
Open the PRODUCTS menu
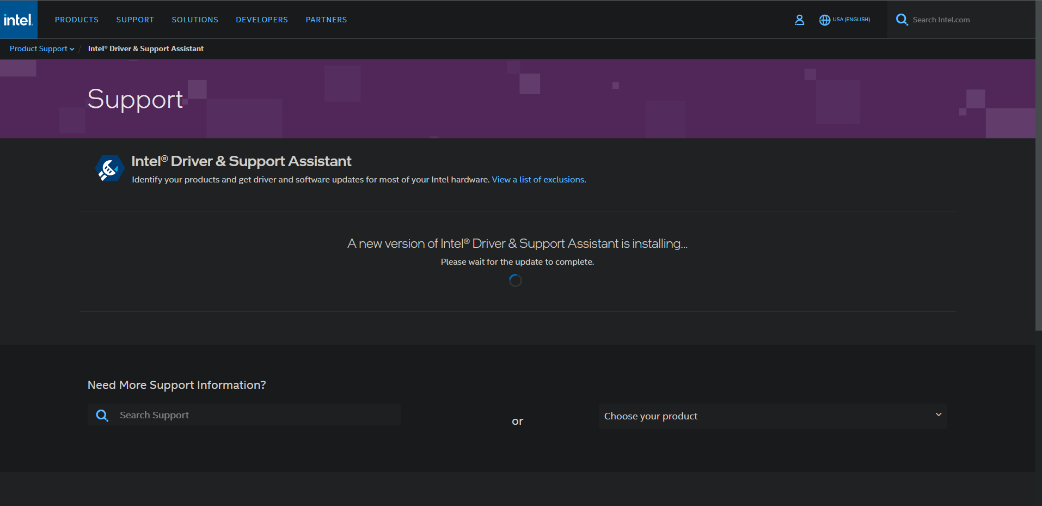(77, 20)
